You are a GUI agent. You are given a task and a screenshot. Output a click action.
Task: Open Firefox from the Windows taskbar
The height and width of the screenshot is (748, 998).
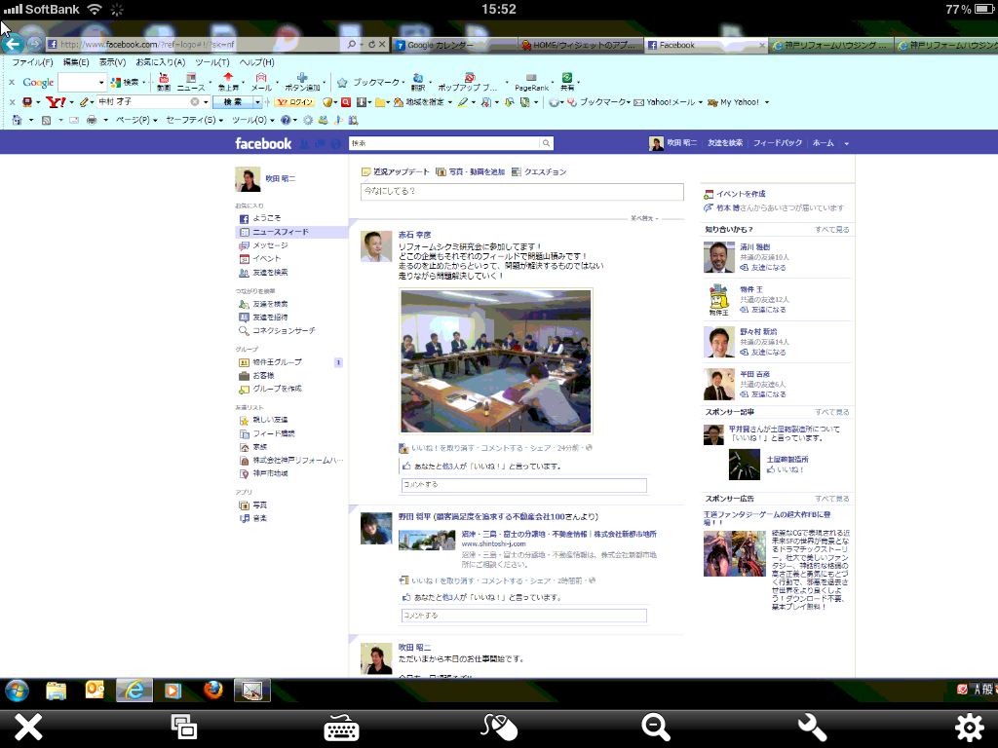213,691
